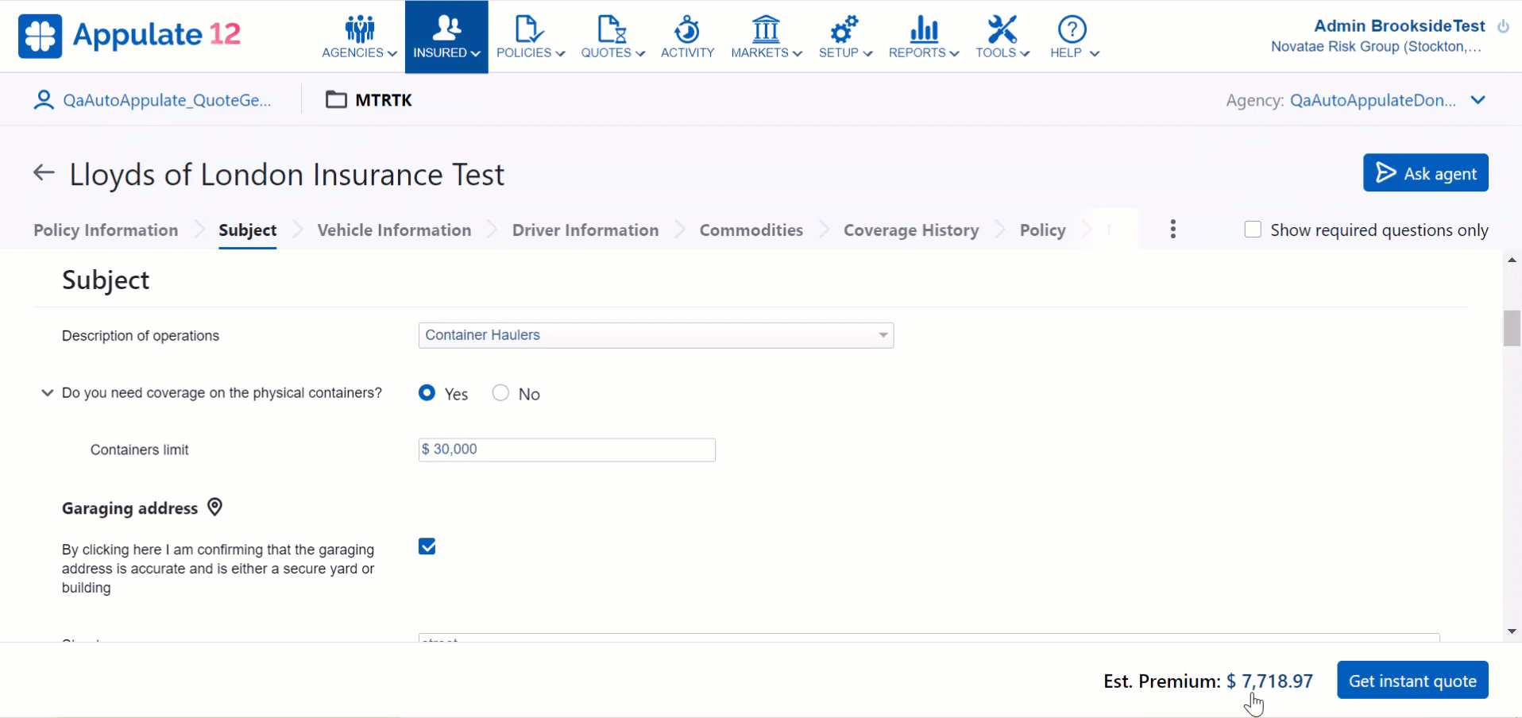Click the Admin BrooksideTest user name
Viewport: 1522px width, 718px height.
pyautogui.click(x=1400, y=26)
